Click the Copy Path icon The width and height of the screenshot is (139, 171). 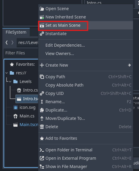point(42,77)
